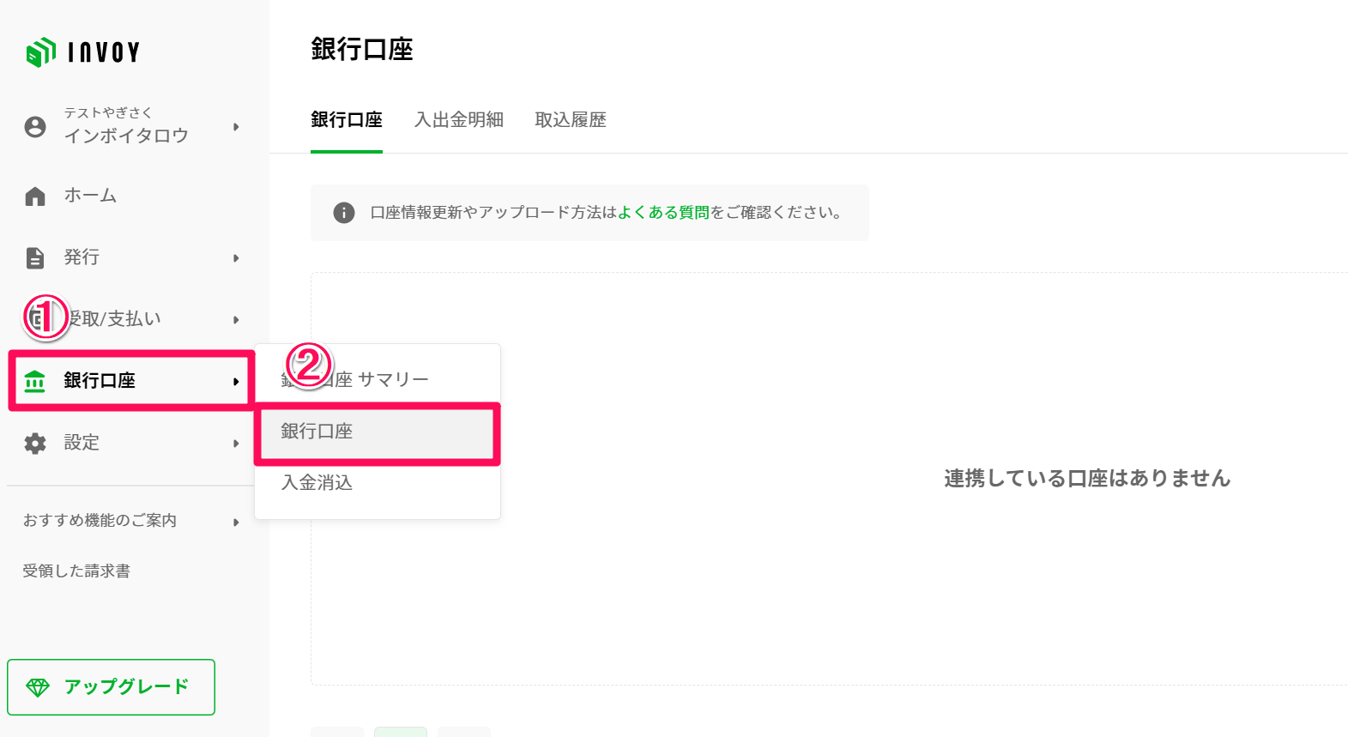Click the diamond icon on アップグレード button
1348x737 pixels.
[38, 687]
